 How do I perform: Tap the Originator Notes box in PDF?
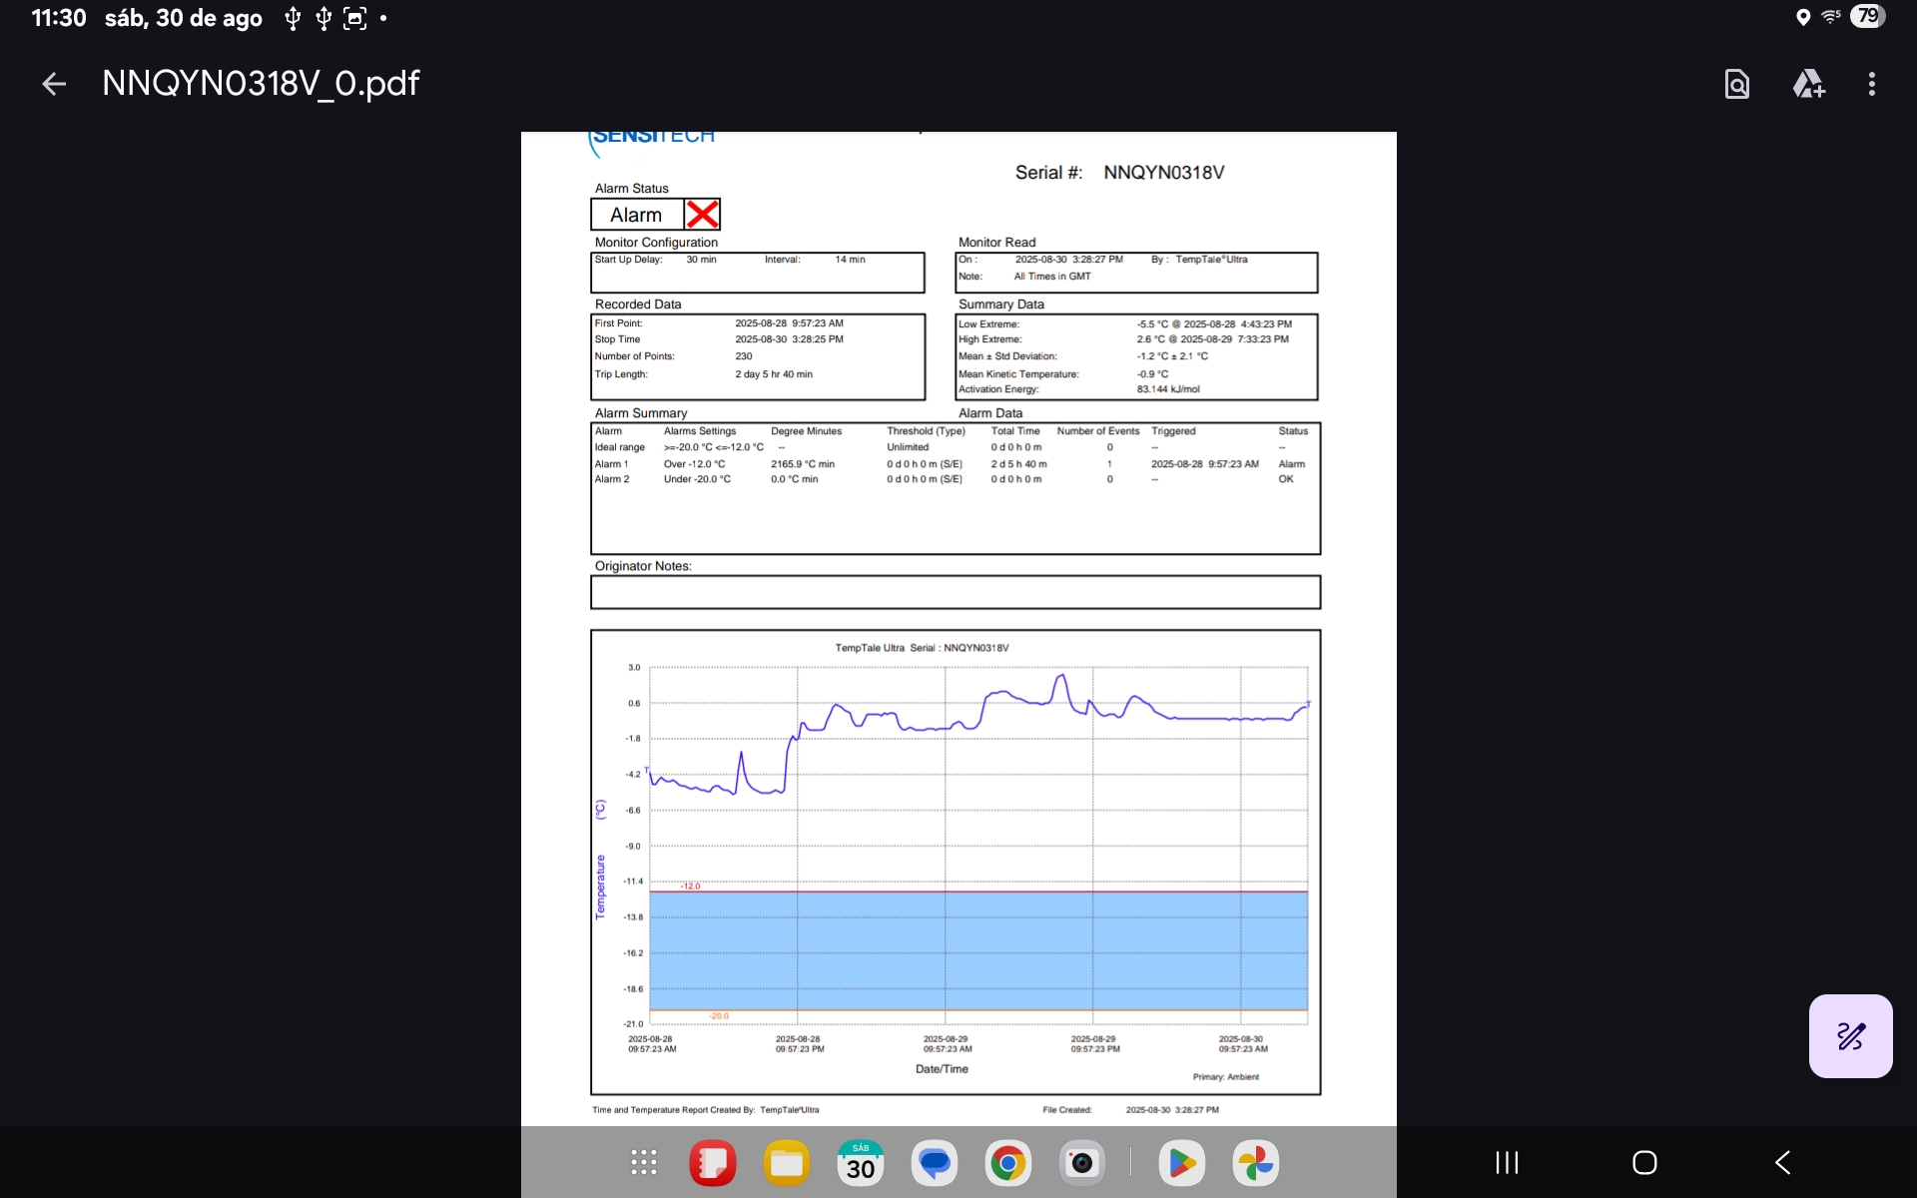coord(955,592)
